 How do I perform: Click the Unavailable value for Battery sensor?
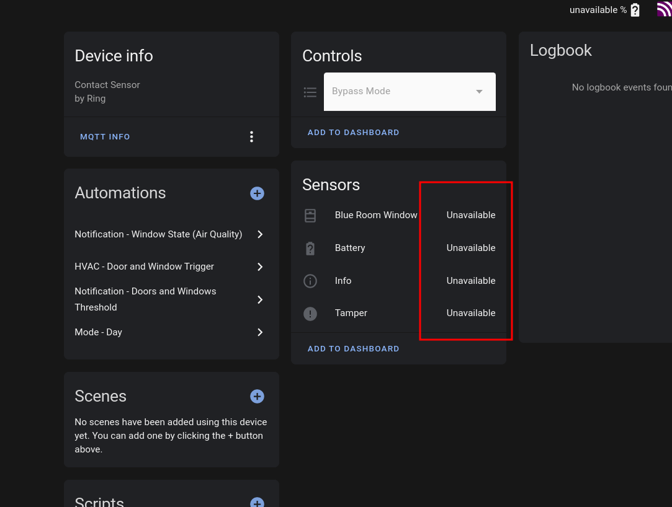point(471,248)
